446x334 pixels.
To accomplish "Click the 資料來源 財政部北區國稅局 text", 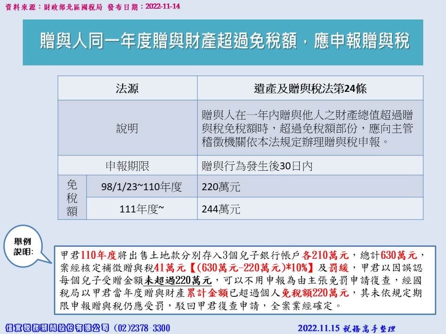I will [x=46, y=7].
